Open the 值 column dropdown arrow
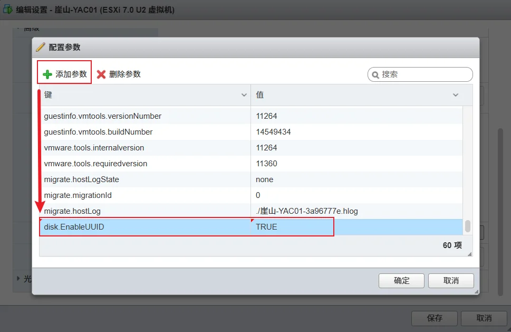 pos(456,95)
